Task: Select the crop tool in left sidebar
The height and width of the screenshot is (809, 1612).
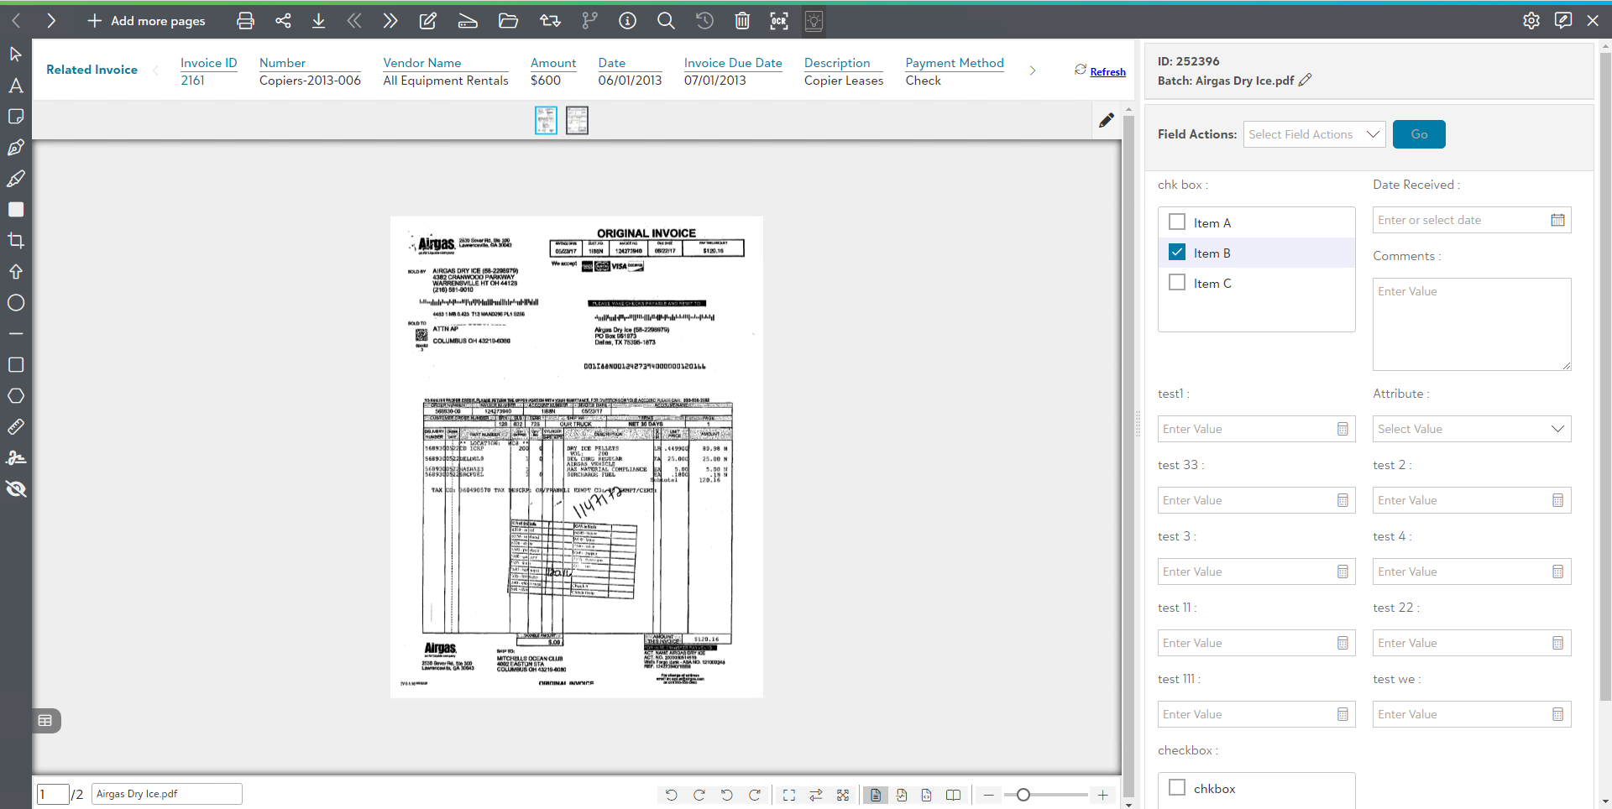Action: 16,241
